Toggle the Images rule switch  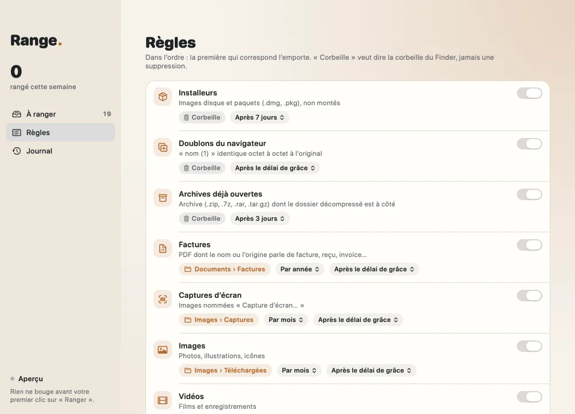click(x=529, y=346)
